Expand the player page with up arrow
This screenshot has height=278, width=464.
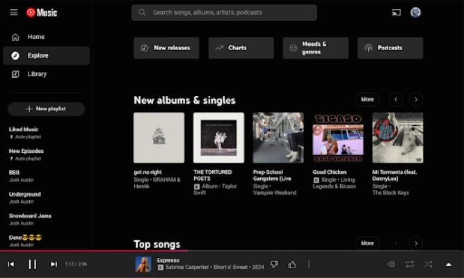tap(449, 264)
